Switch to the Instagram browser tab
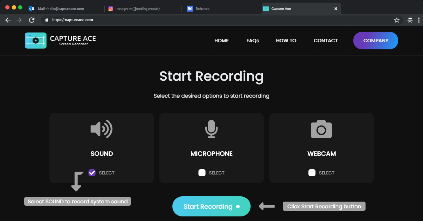This screenshot has height=221, width=423. (139, 8)
